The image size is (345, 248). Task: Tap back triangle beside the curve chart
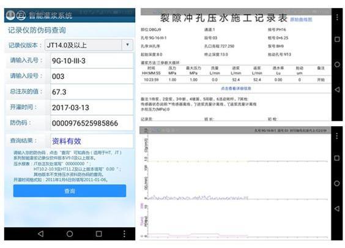point(337,208)
